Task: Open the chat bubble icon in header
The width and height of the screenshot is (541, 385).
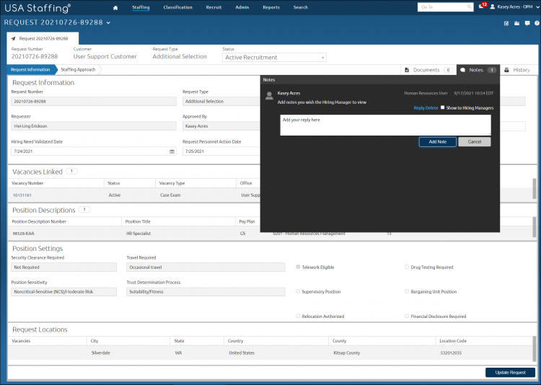Action: pyautogui.click(x=527, y=23)
